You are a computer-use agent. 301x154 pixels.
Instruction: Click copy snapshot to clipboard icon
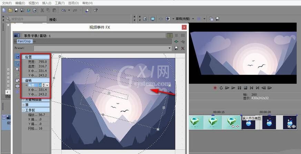pos(211,19)
